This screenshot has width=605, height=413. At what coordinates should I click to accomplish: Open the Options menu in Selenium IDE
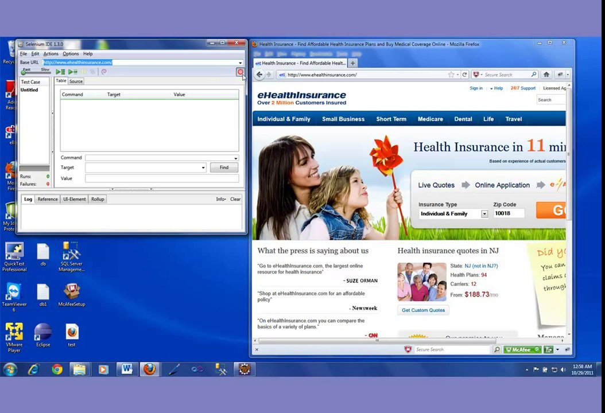coord(71,53)
